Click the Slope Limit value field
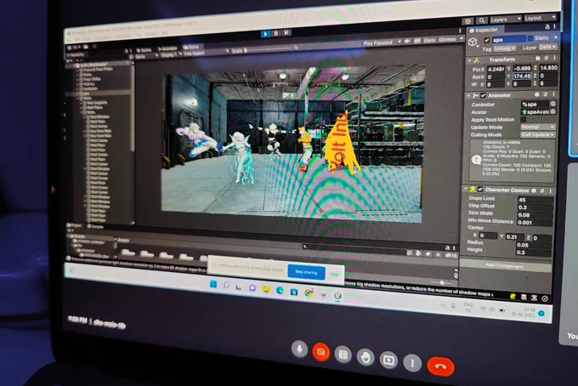 [x=535, y=200]
